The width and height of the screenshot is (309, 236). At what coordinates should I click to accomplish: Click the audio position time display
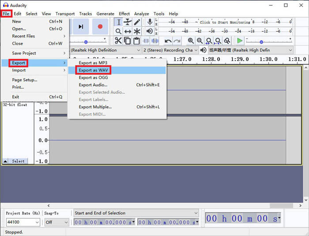[x=243, y=218]
